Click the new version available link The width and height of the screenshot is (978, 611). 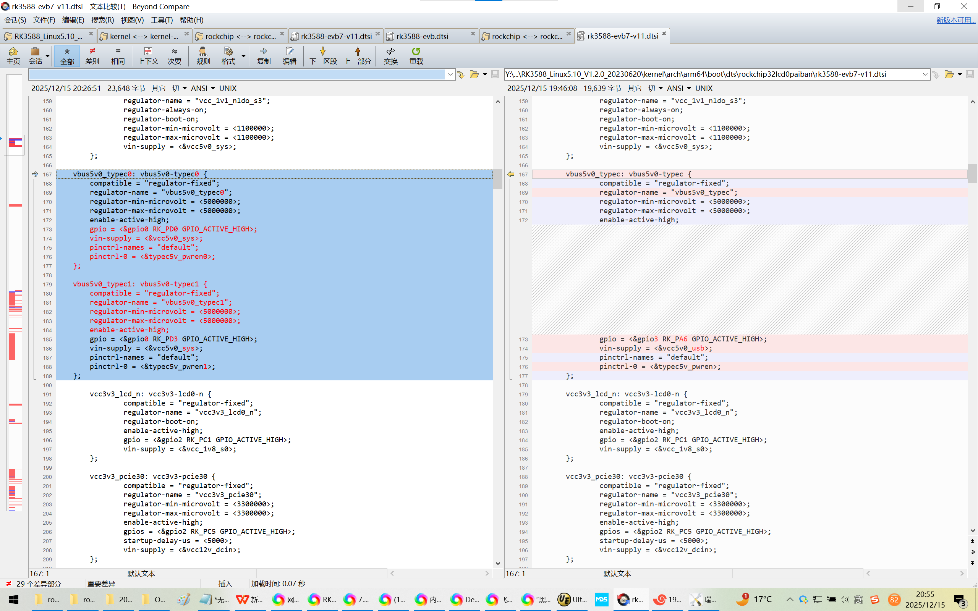pyautogui.click(x=955, y=20)
